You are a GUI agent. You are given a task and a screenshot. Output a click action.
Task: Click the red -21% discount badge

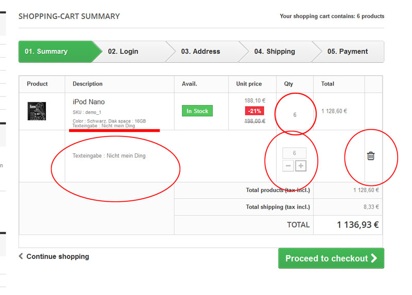click(254, 111)
